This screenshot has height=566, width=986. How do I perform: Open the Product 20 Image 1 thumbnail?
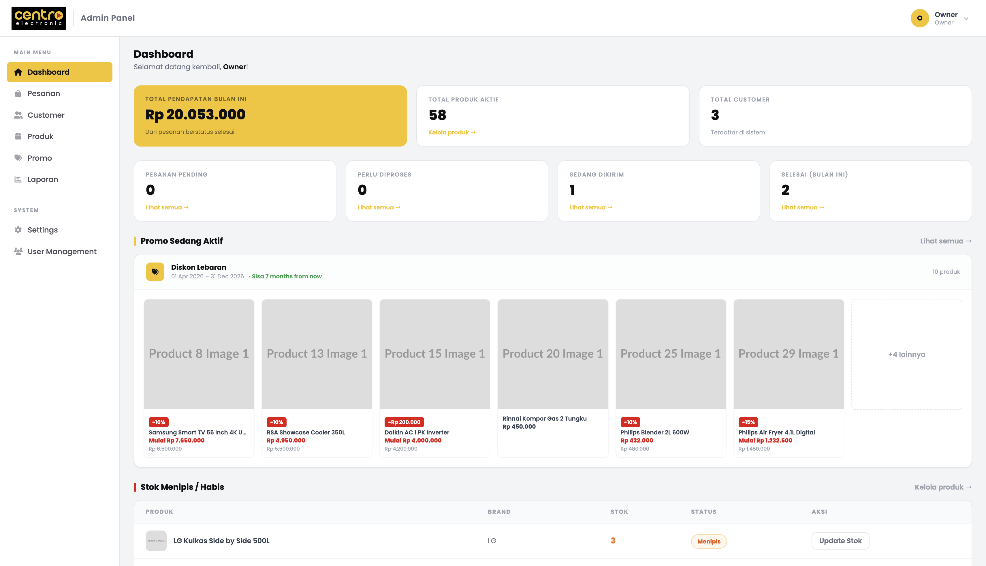(553, 354)
